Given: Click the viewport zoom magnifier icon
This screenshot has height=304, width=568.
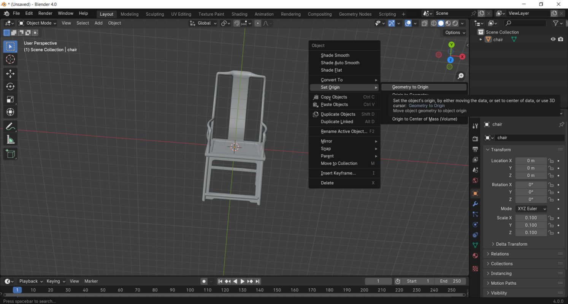Looking at the screenshot, I should 460,76.
